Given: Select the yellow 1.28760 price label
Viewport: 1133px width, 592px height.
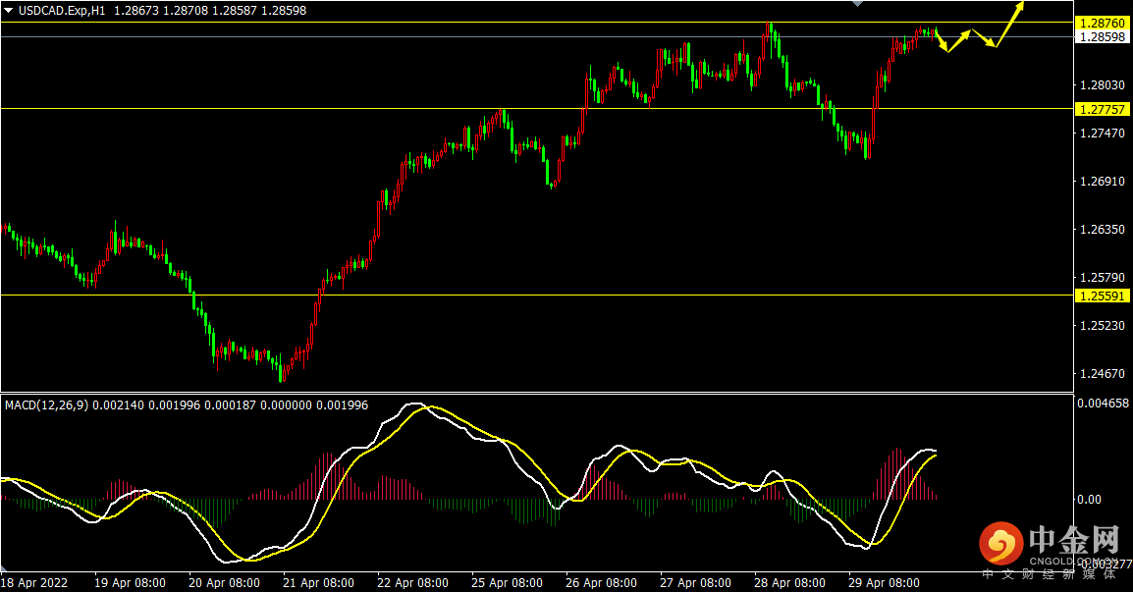Looking at the screenshot, I should [1102, 24].
